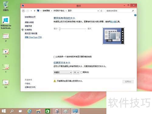The image size is (152, 114).
Task: Expand the chevron after 外观和个性化 breadcrumb
Action: click(66, 11)
